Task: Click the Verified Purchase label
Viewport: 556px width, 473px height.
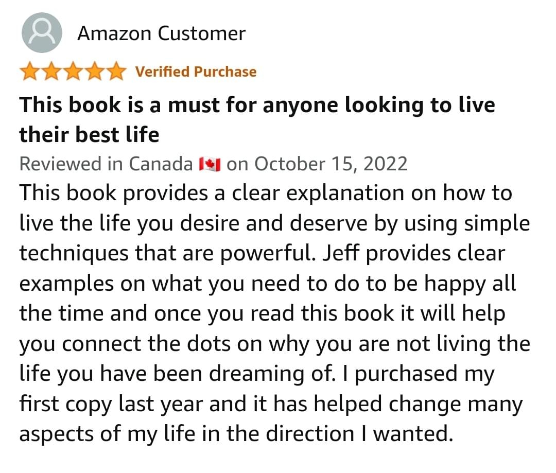Action: (196, 72)
